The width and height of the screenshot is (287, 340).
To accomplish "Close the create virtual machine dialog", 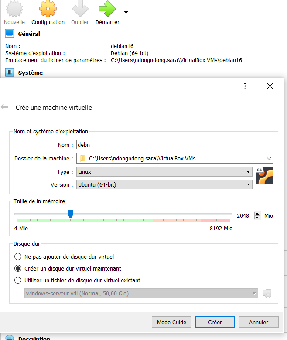I will click(270, 86).
